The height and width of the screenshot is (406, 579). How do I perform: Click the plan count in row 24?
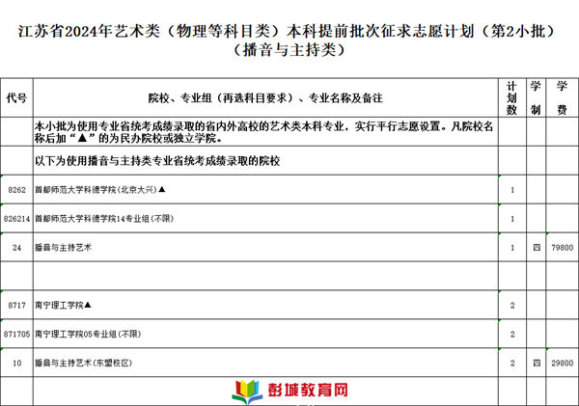512,248
